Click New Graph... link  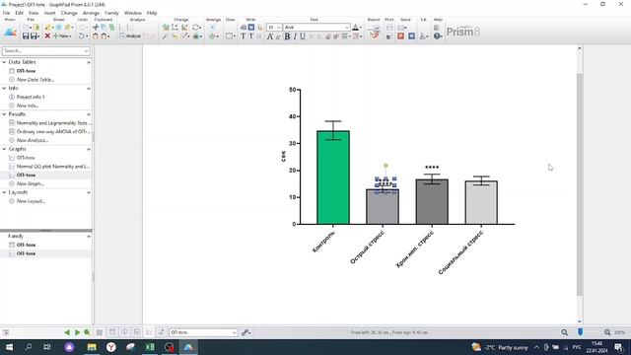click(31, 183)
